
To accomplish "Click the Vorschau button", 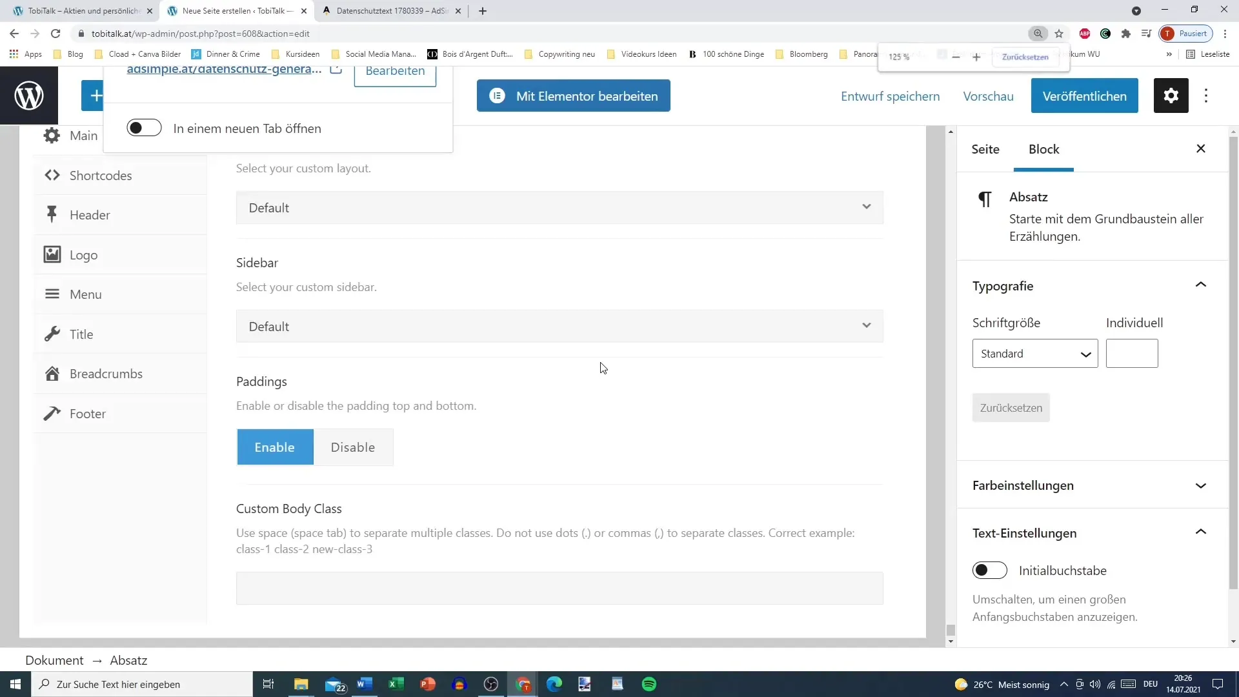I will coord(988,96).
